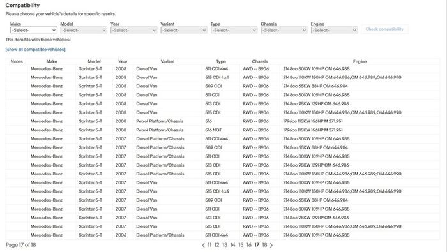Open the Model dropdown
This screenshot has height=252, width=447.
pos(84,30)
